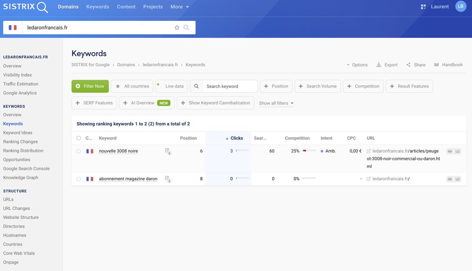Image resolution: width=472 pixels, height=271 pixels.
Task: Add a SERP Features filter
Action: 94,103
